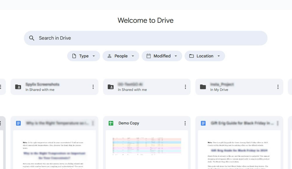Image resolution: width=292 pixels, height=169 pixels.
Task: Click the Google Sheets icon on the Demo Copy file
Action: (110, 123)
